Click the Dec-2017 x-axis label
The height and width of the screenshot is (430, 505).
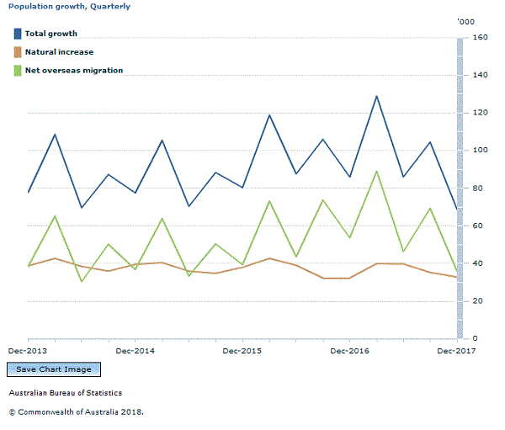click(x=455, y=350)
